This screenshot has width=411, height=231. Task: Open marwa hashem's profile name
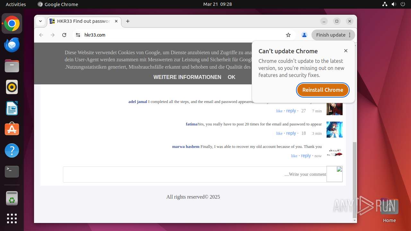click(x=186, y=147)
